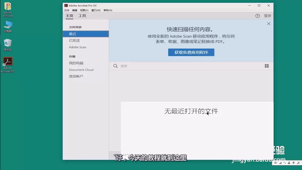Screen dimensions: 302x170
Task: Click the microphone icon in IME bar
Action: click(x=294, y=163)
